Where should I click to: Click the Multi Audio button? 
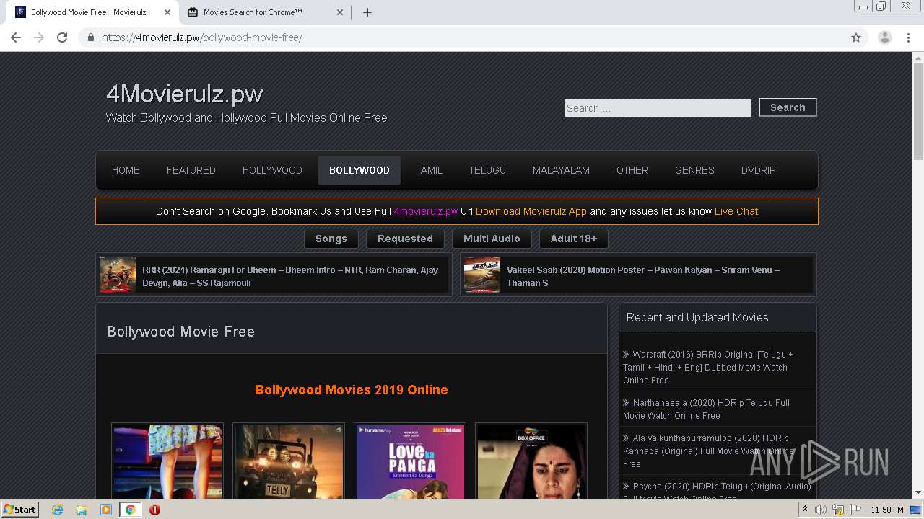[492, 239]
